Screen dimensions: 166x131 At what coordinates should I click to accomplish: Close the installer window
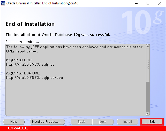pyautogui.click(x=160, y=3)
